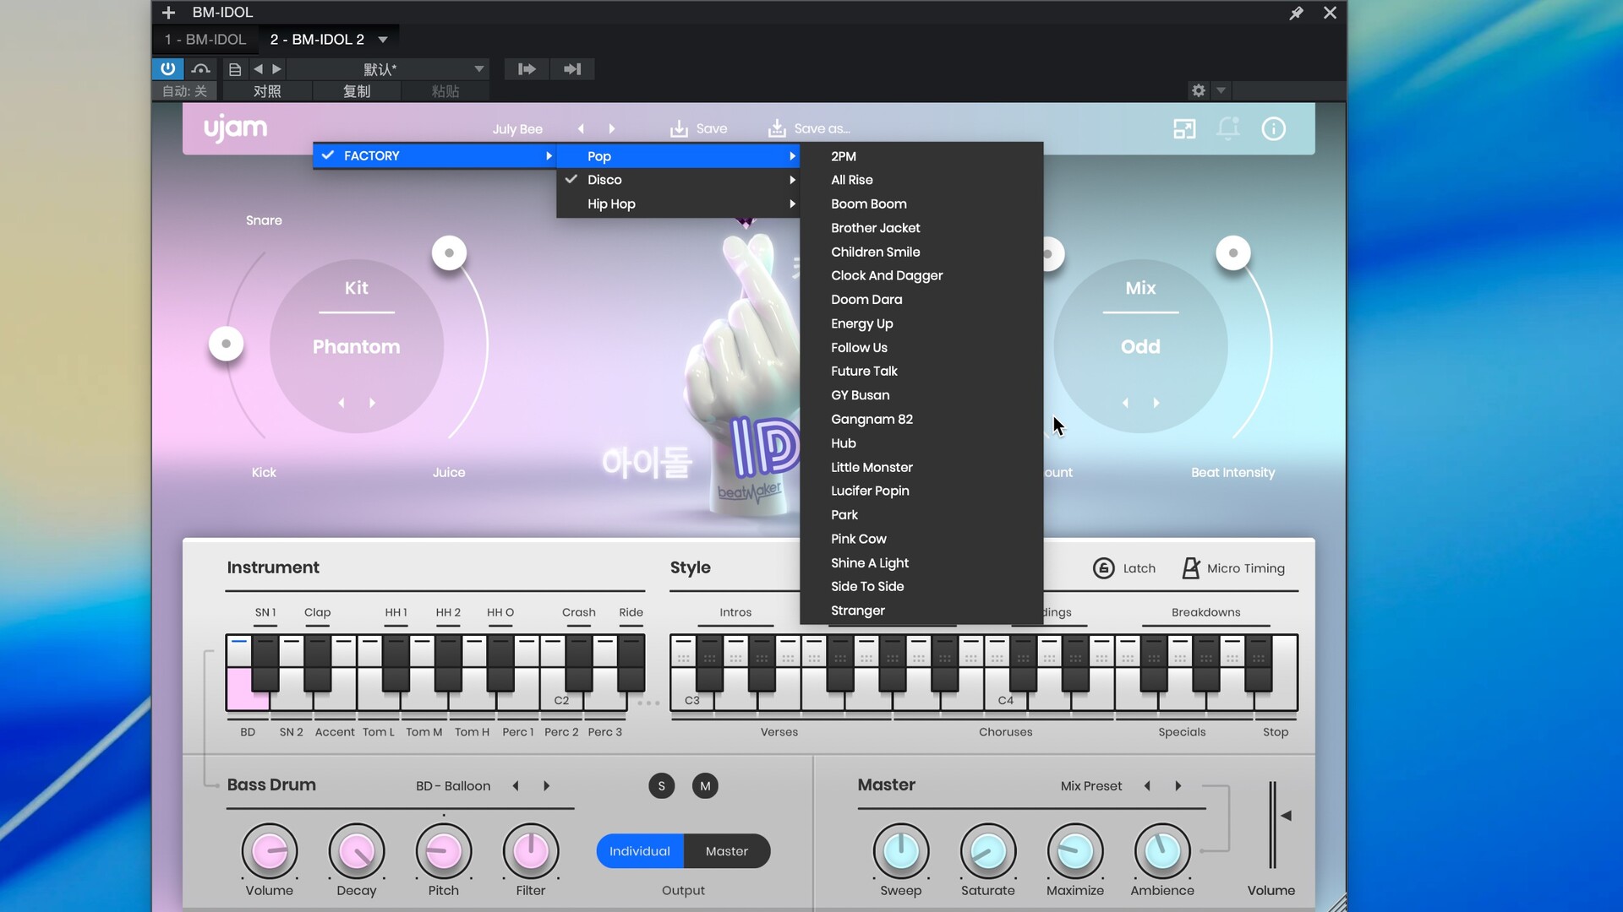Open the 2 - BM-IDOL 2 tab dropdown arrow

[383, 40]
